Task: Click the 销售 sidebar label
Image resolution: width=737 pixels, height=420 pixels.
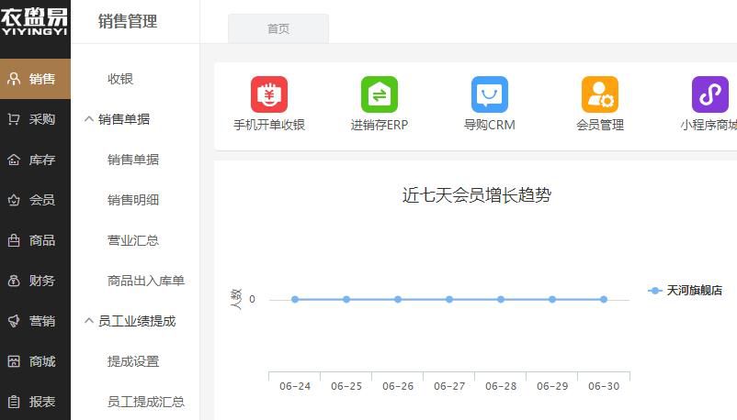Action: 42,79
